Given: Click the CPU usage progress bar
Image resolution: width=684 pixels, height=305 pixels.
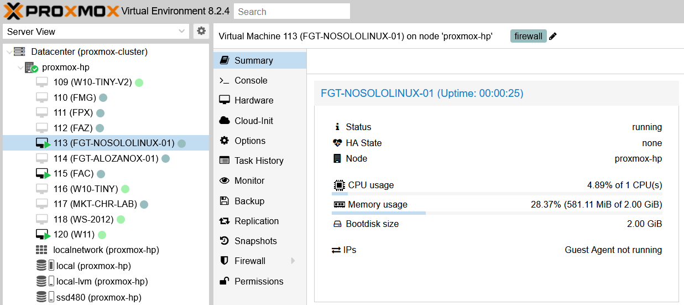Looking at the screenshot, I should coord(497,194).
